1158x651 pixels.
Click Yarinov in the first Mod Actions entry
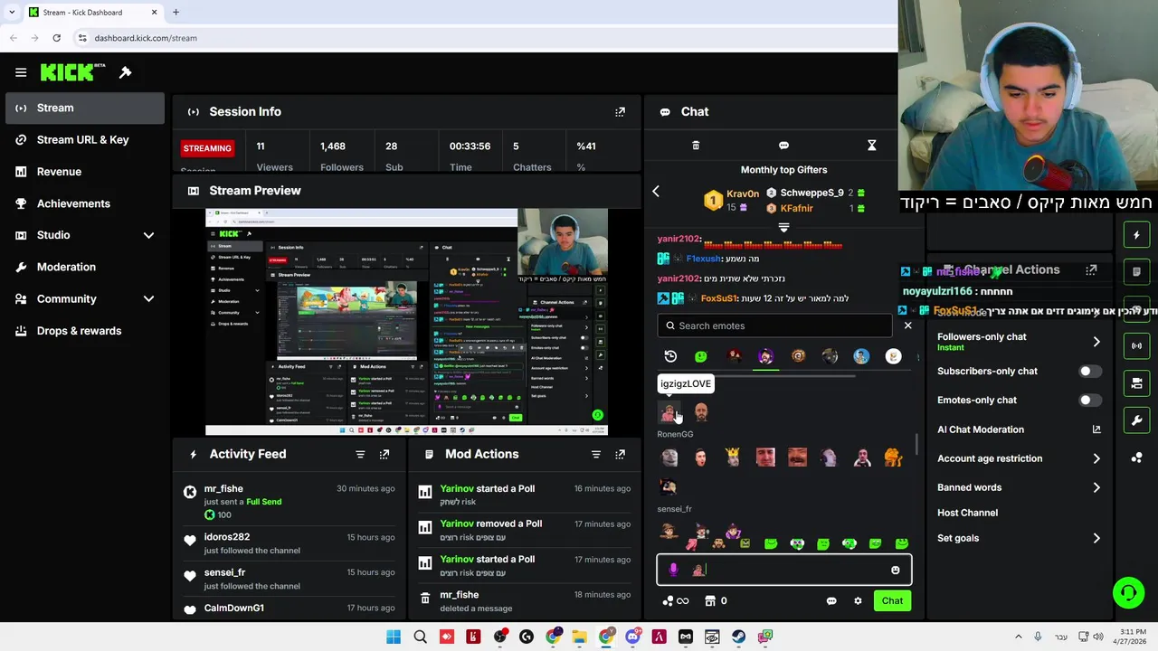tap(457, 488)
